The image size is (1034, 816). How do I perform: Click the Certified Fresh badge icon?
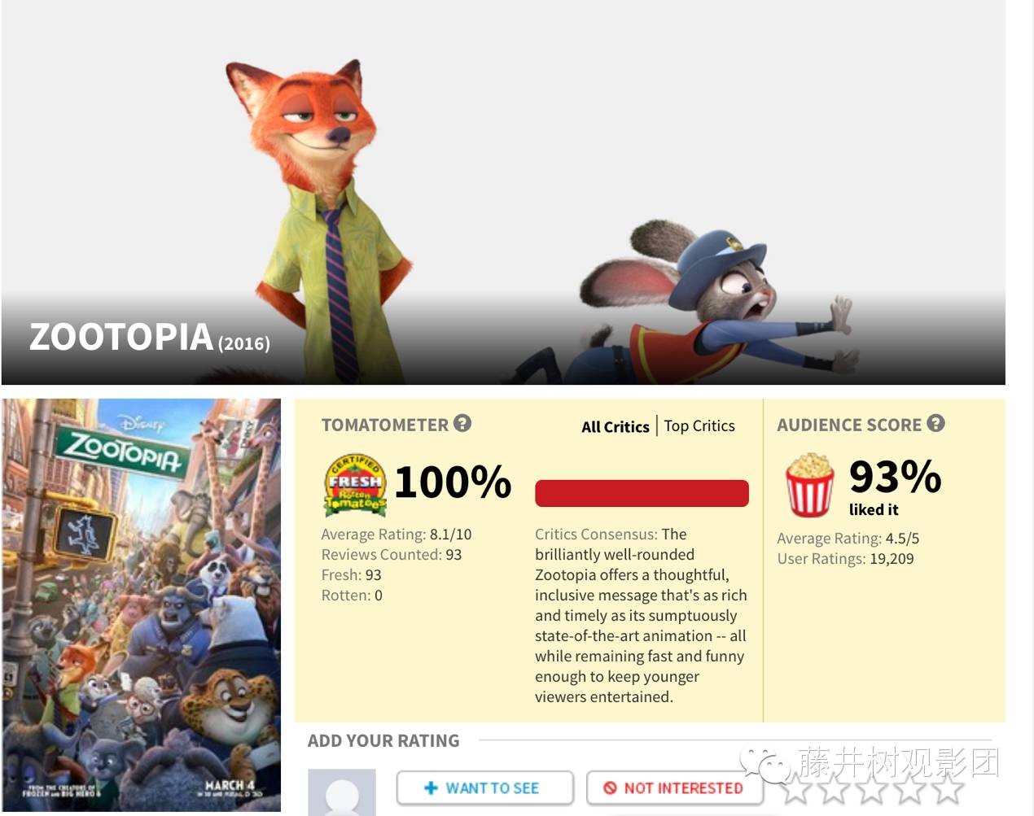(x=355, y=484)
